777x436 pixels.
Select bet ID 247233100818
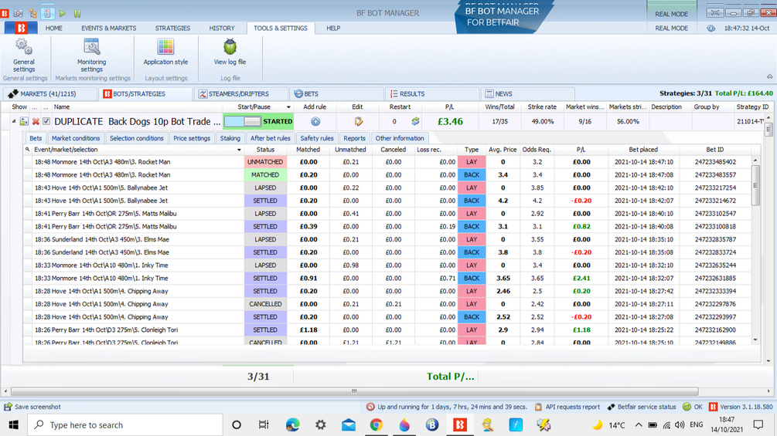714,226
